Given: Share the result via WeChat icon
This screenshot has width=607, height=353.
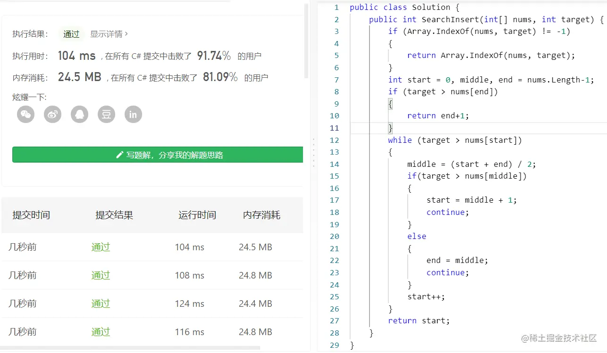Looking at the screenshot, I should click(x=26, y=114).
